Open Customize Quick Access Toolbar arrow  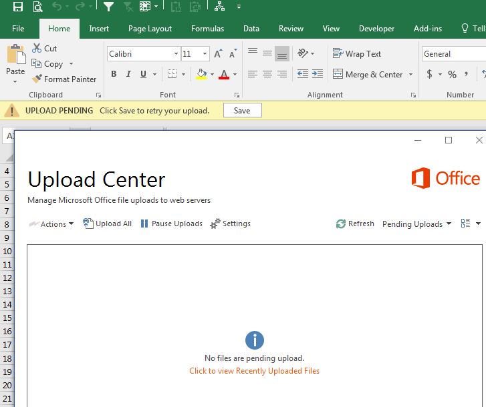coord(239,7)
